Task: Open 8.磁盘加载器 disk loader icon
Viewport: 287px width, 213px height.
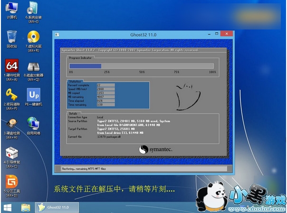Action: coord(33,66)
